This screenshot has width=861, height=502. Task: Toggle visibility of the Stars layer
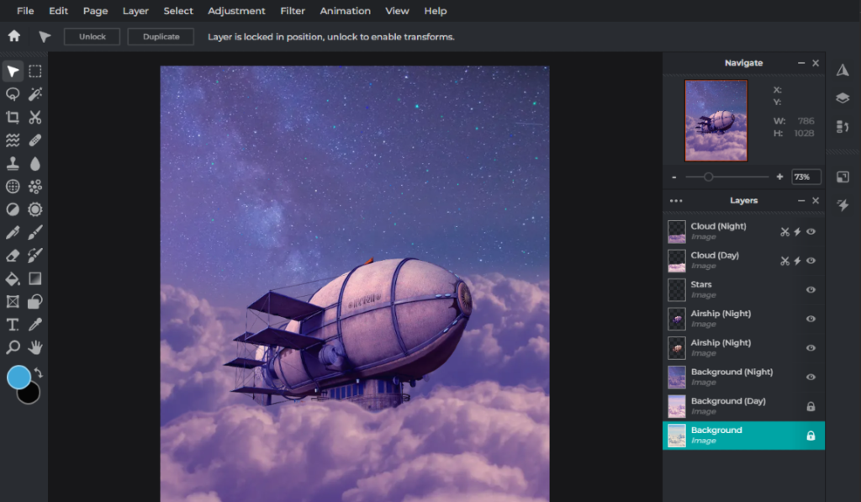810,289
